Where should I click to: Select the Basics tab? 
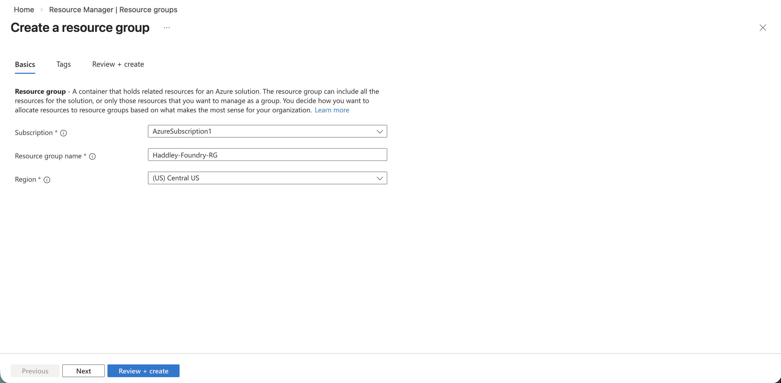coord(25,64)
